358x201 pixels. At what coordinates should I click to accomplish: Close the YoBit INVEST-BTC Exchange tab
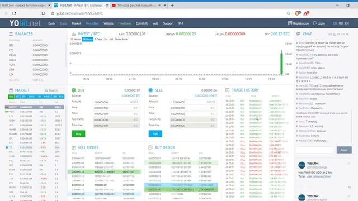(x=107, y=5)
